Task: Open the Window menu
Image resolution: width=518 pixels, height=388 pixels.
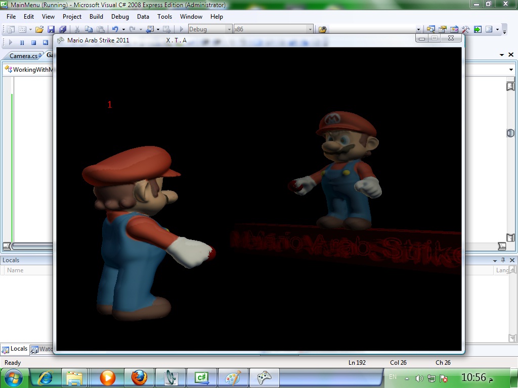Action: tap(191, 17)
